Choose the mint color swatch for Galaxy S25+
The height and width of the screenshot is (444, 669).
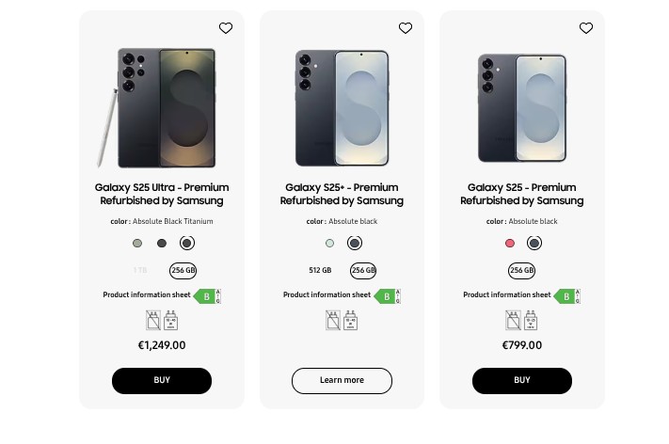[x=329, y=244]
